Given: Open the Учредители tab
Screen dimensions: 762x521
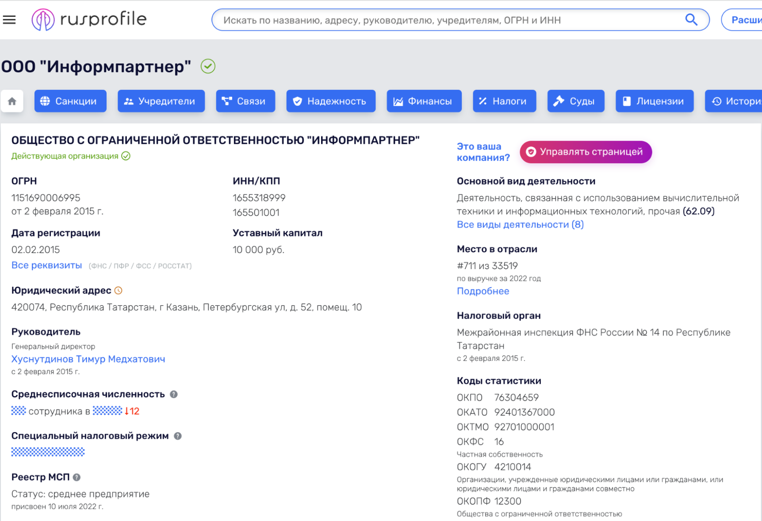Looking at the screenshot, I should click(161, 101).
